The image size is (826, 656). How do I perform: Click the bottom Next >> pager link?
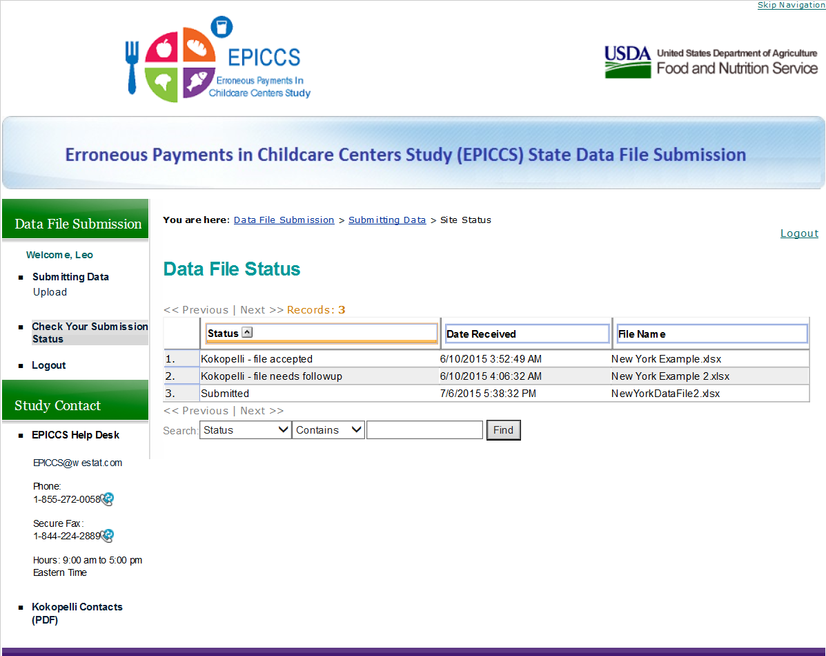(x=262, y=411)
